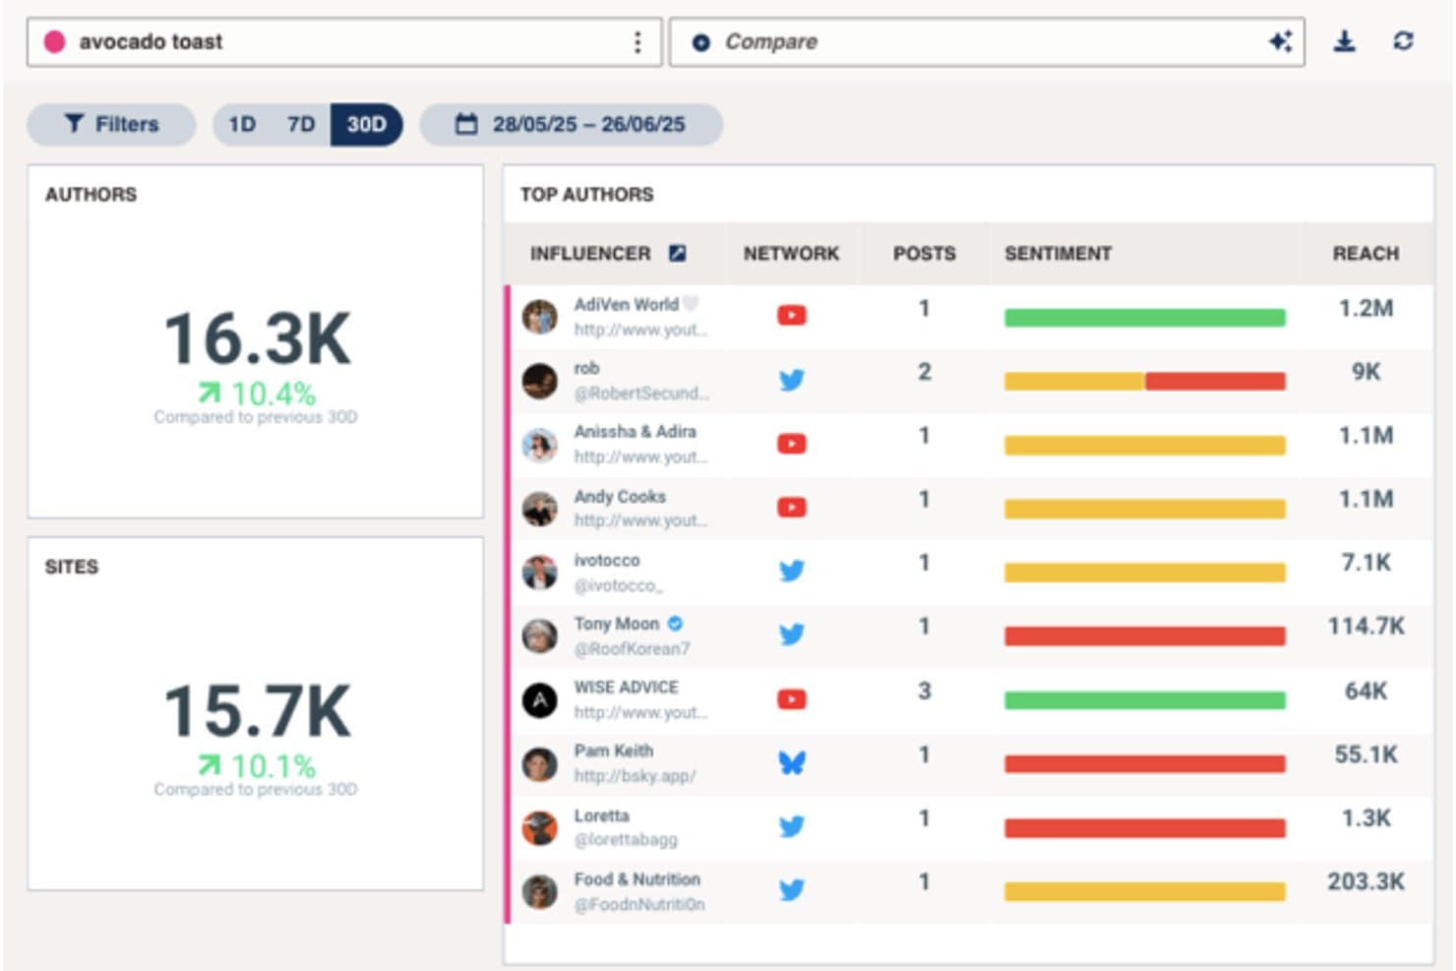Open the @RobertSecund handle link
Screen dimensions: 1456x971
(x=640, y=394)
